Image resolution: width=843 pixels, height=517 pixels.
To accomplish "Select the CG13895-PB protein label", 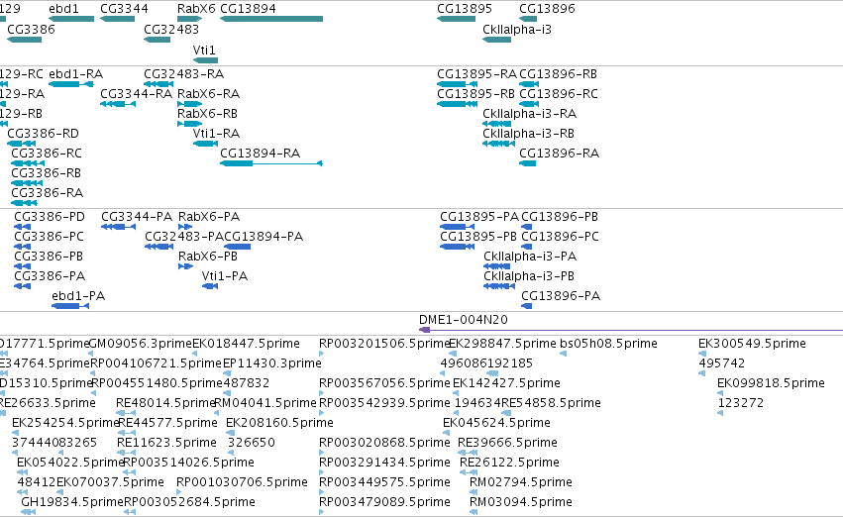I will [x=478, y=237].
